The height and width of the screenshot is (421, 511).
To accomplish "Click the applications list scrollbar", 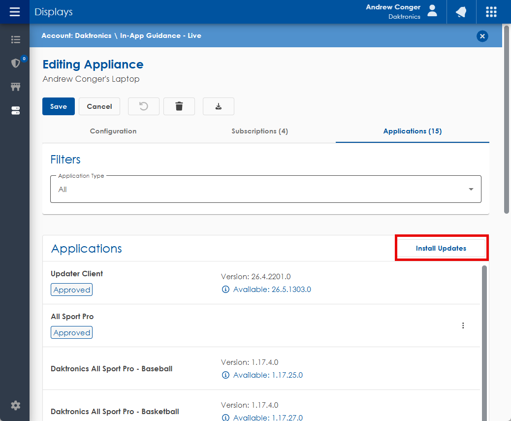I will click(x=484, y=343).
